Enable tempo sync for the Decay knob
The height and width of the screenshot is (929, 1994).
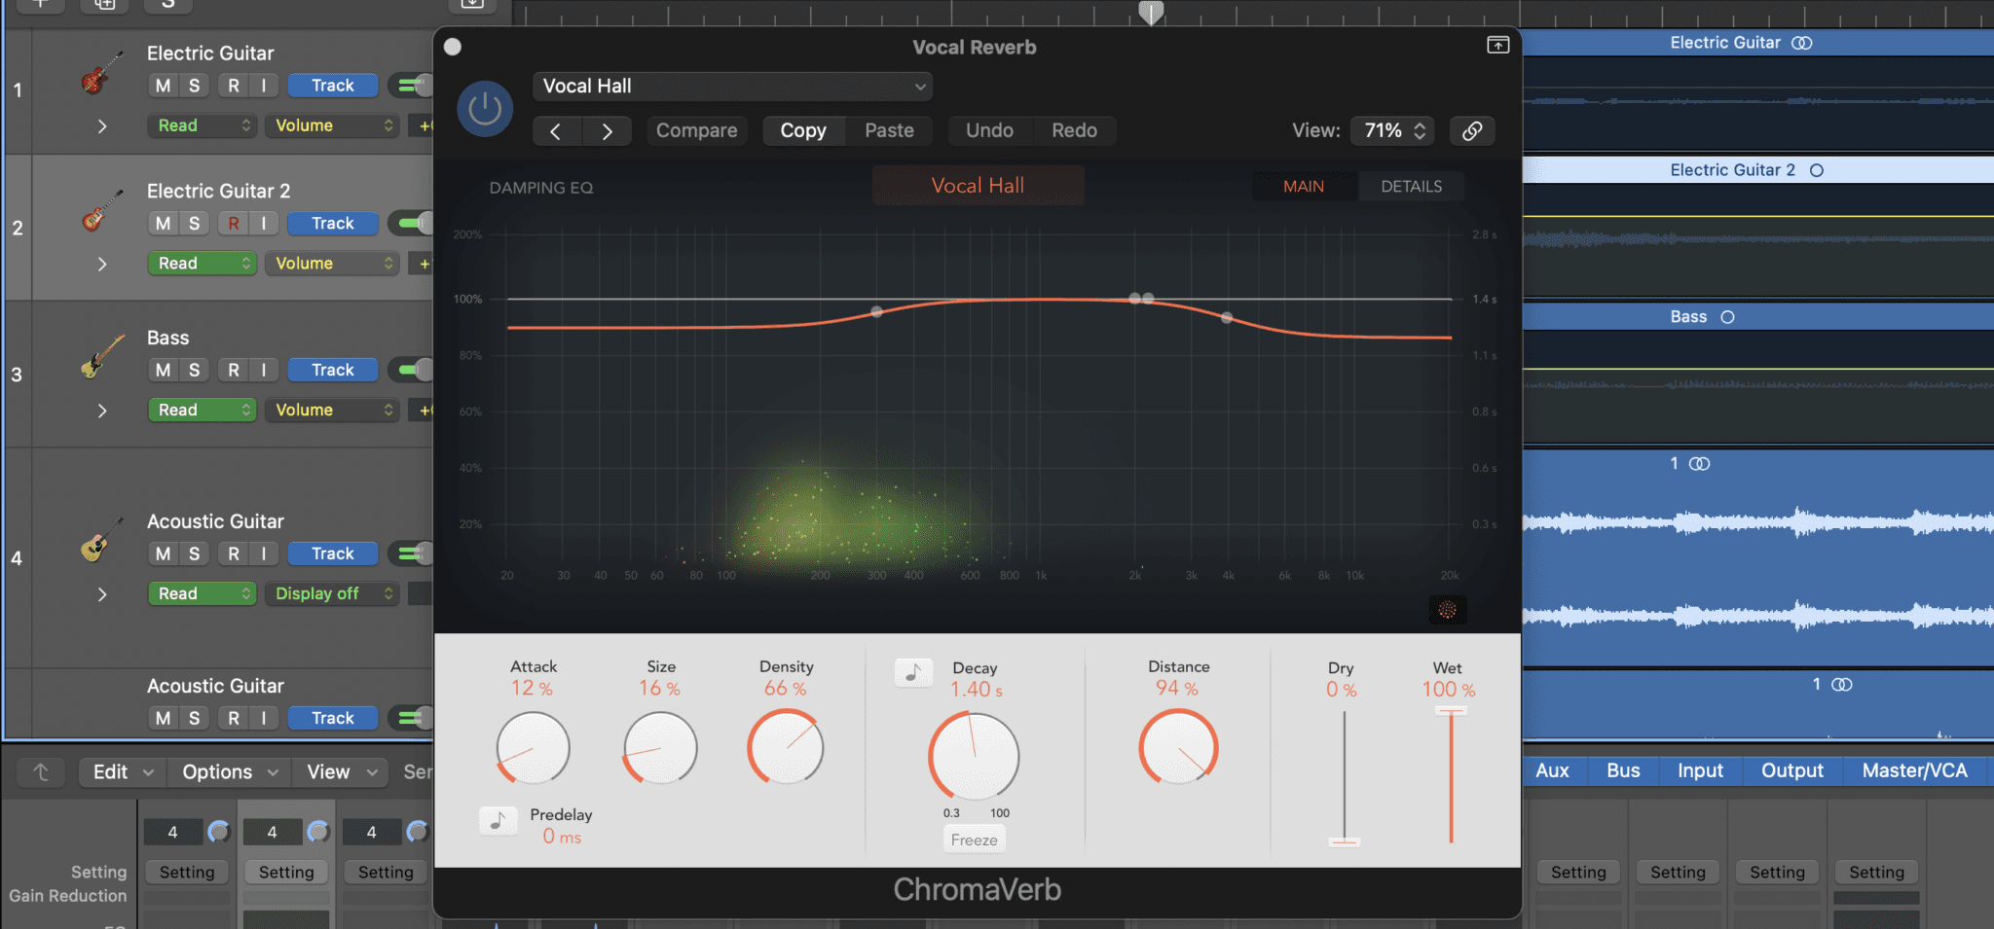pos(913,671)
